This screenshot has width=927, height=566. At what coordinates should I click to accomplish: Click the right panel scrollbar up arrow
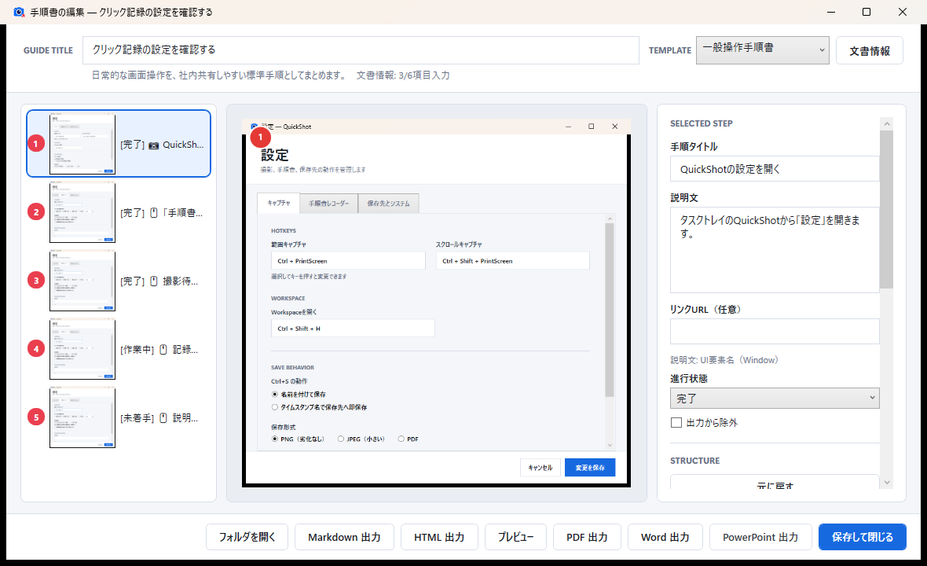(x=886, y=123)
